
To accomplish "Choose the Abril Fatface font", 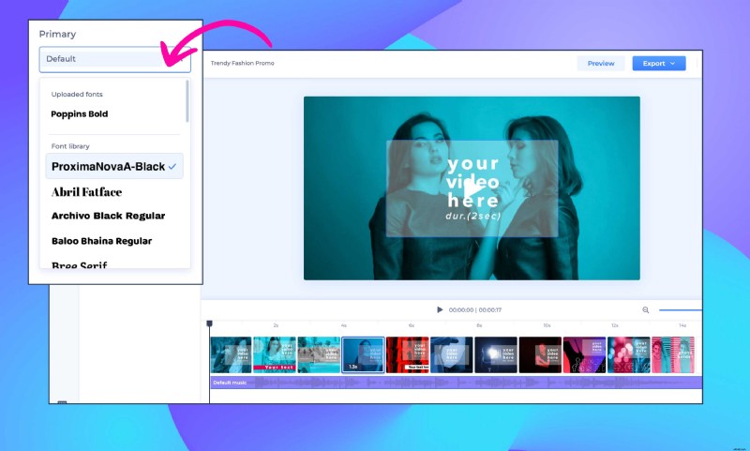I will (x=86, y=191).
